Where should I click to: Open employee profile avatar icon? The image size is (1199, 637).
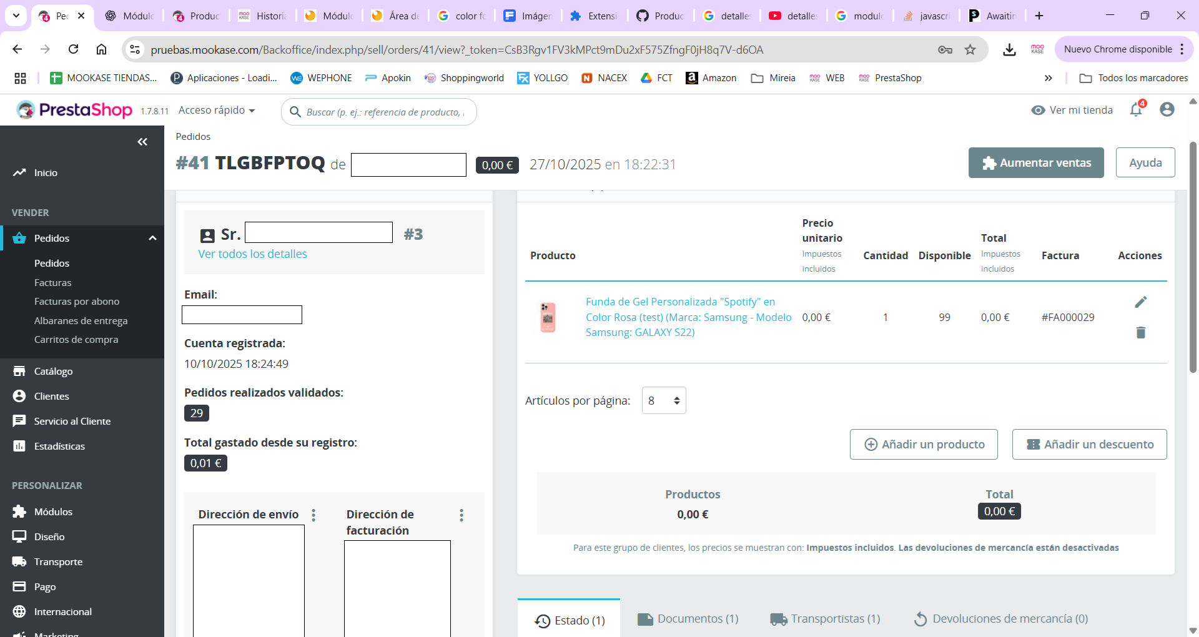[1167, 110]
